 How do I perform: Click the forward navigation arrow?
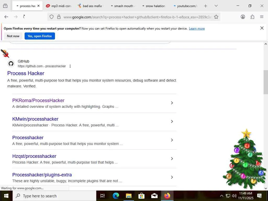pos(16,17)
